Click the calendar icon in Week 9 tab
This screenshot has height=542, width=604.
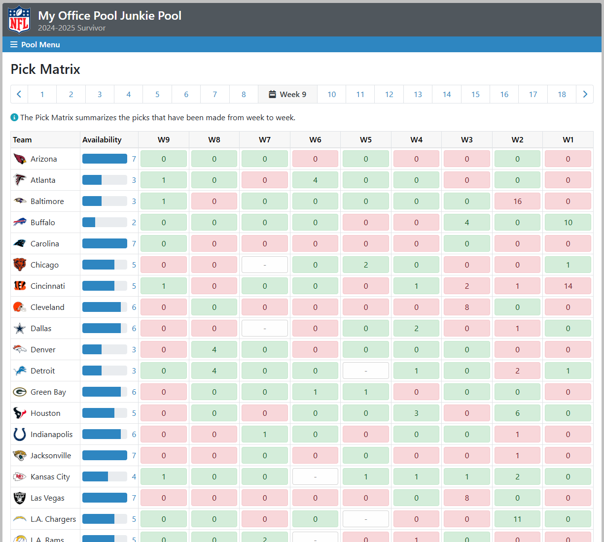272,94
